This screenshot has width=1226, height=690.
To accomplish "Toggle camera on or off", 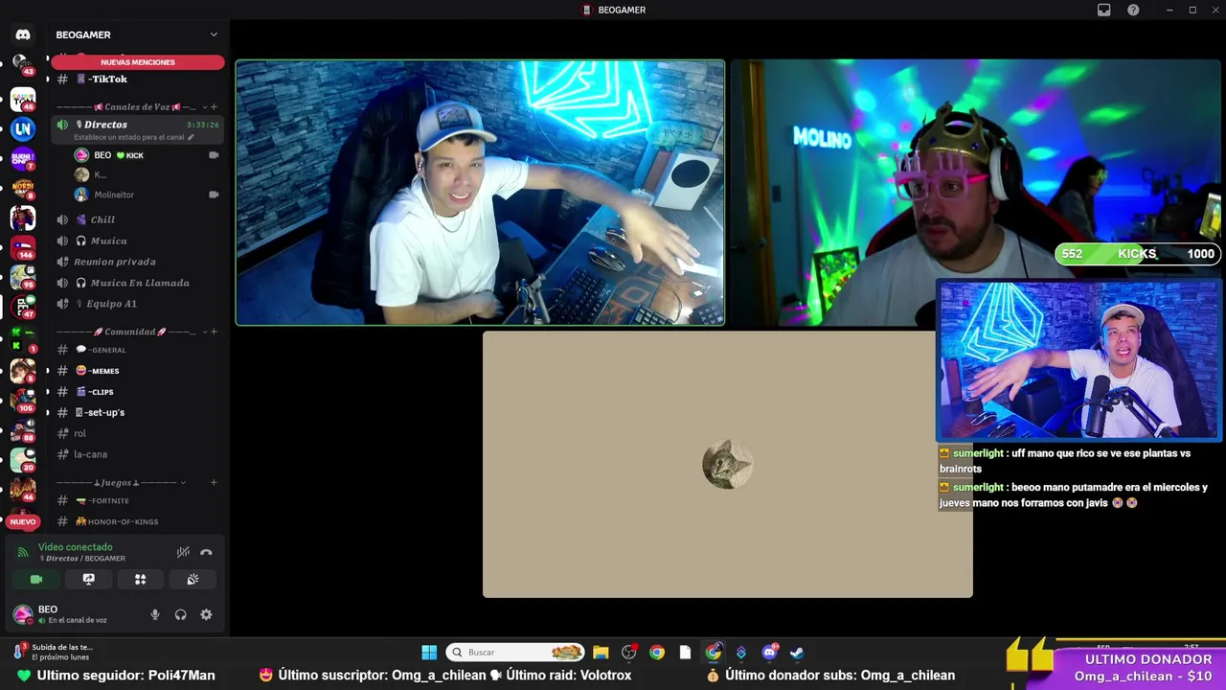I will tap(36, 579).
